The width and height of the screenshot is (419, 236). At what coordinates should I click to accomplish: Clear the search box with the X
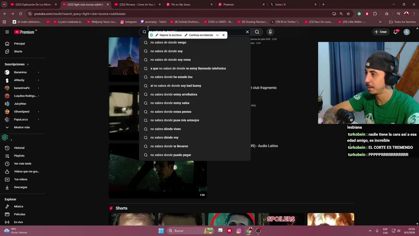click(247, 32)
